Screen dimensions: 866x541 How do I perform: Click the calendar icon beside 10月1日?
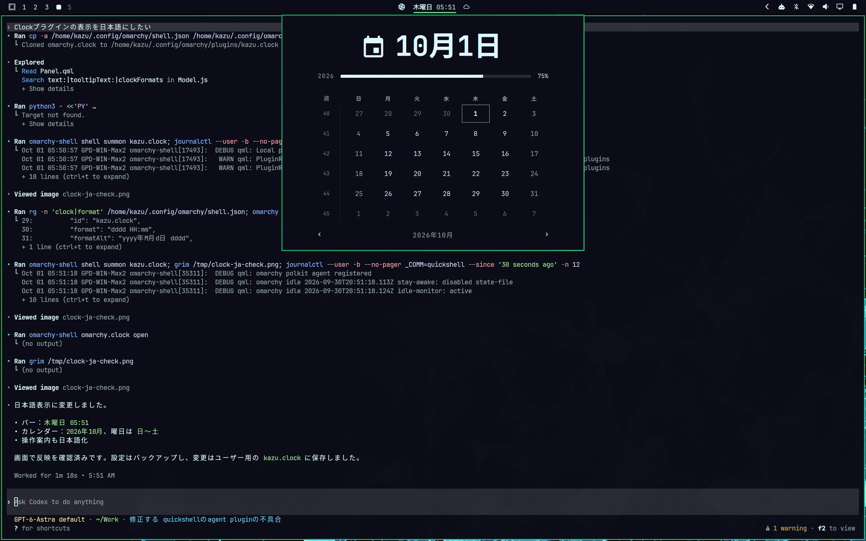373,47
